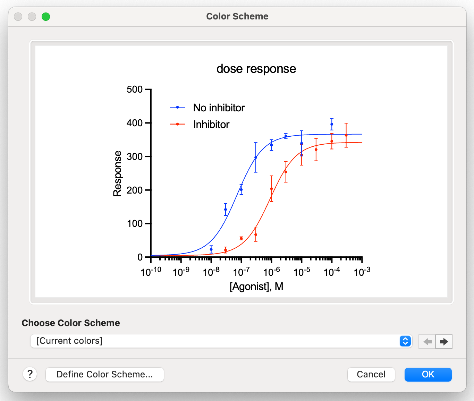
Task: Go to previous color scheme arrow
Action: click(427, 342)
